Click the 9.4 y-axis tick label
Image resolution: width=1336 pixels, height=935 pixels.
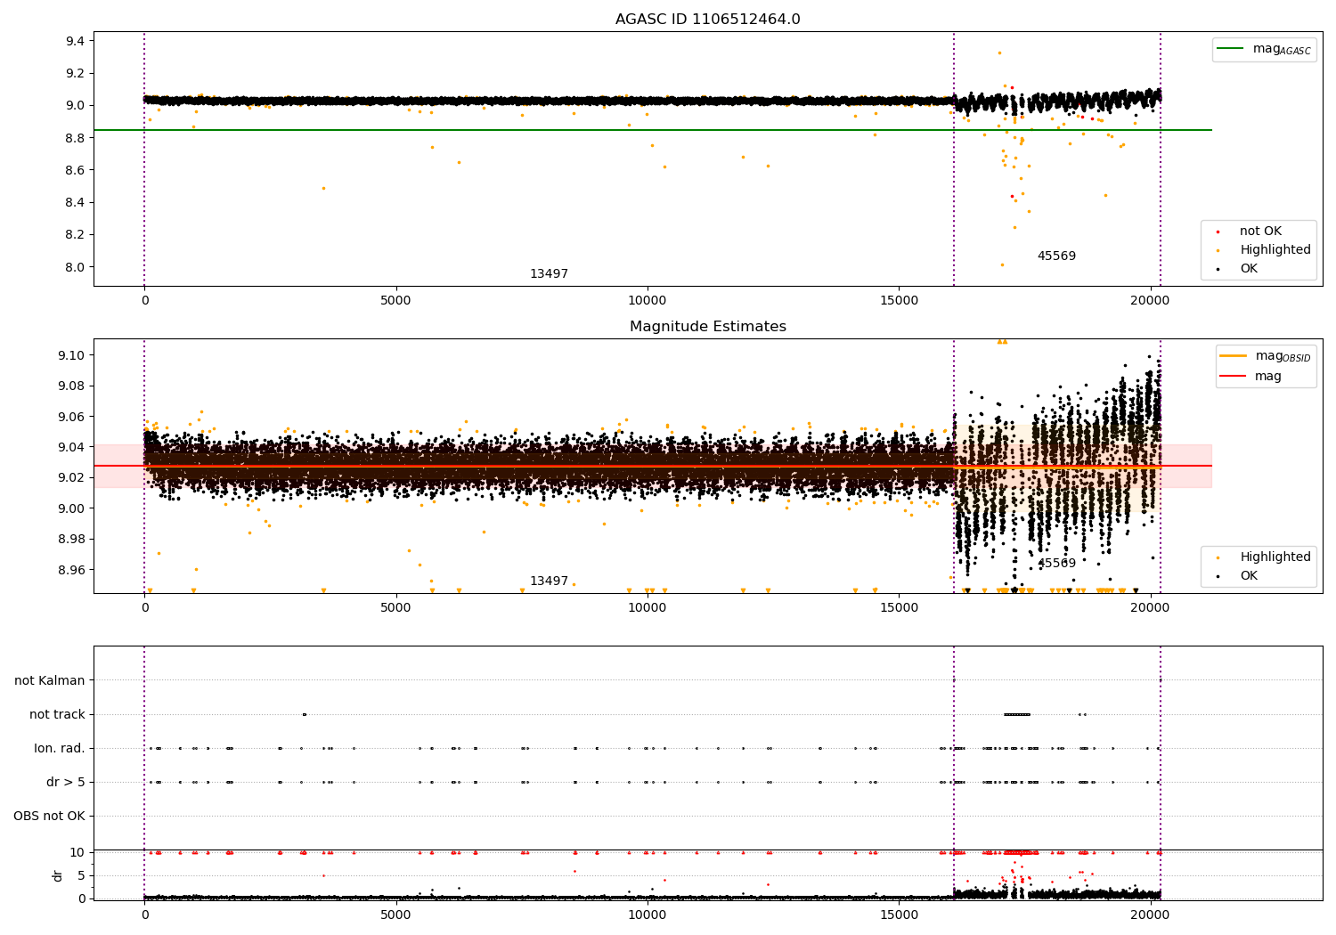pos(75,41)
